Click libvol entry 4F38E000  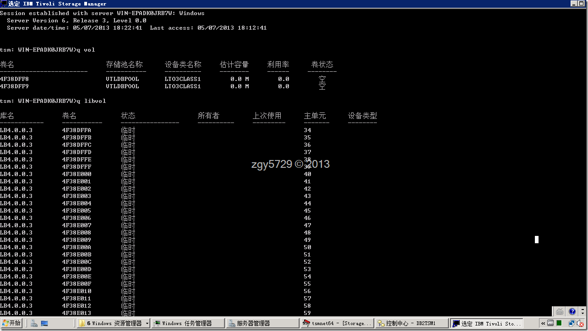point(76,174)
